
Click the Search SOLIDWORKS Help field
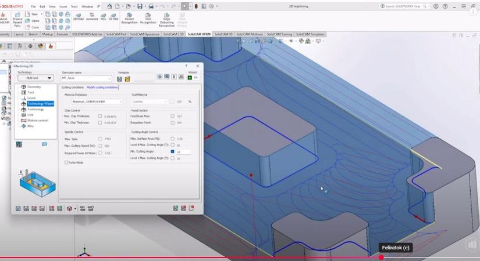point(404,6)
